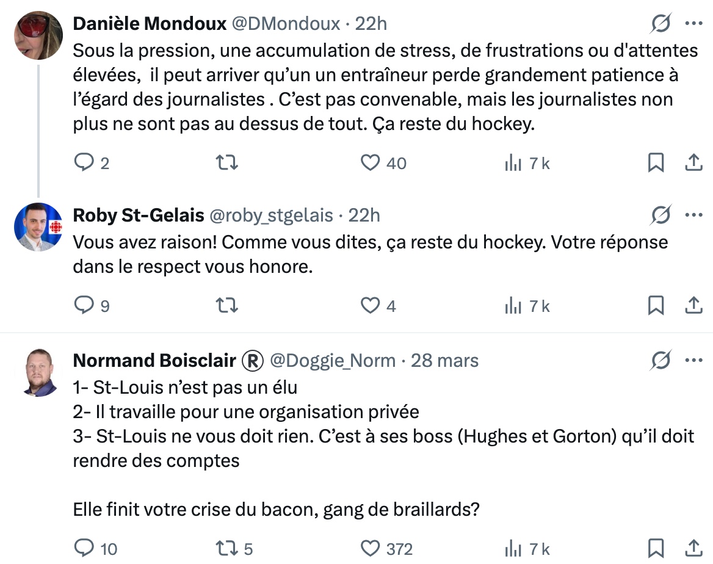713x564 pixels.
Task: Reply to Roby St-Gelais's post
Action: click(82, 305)
